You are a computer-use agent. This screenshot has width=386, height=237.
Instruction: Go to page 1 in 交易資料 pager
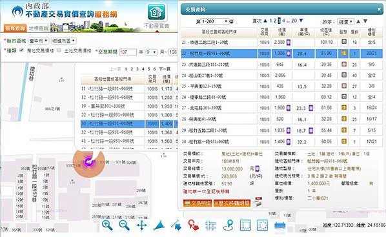pyautogui.click(x=270, y=21)
